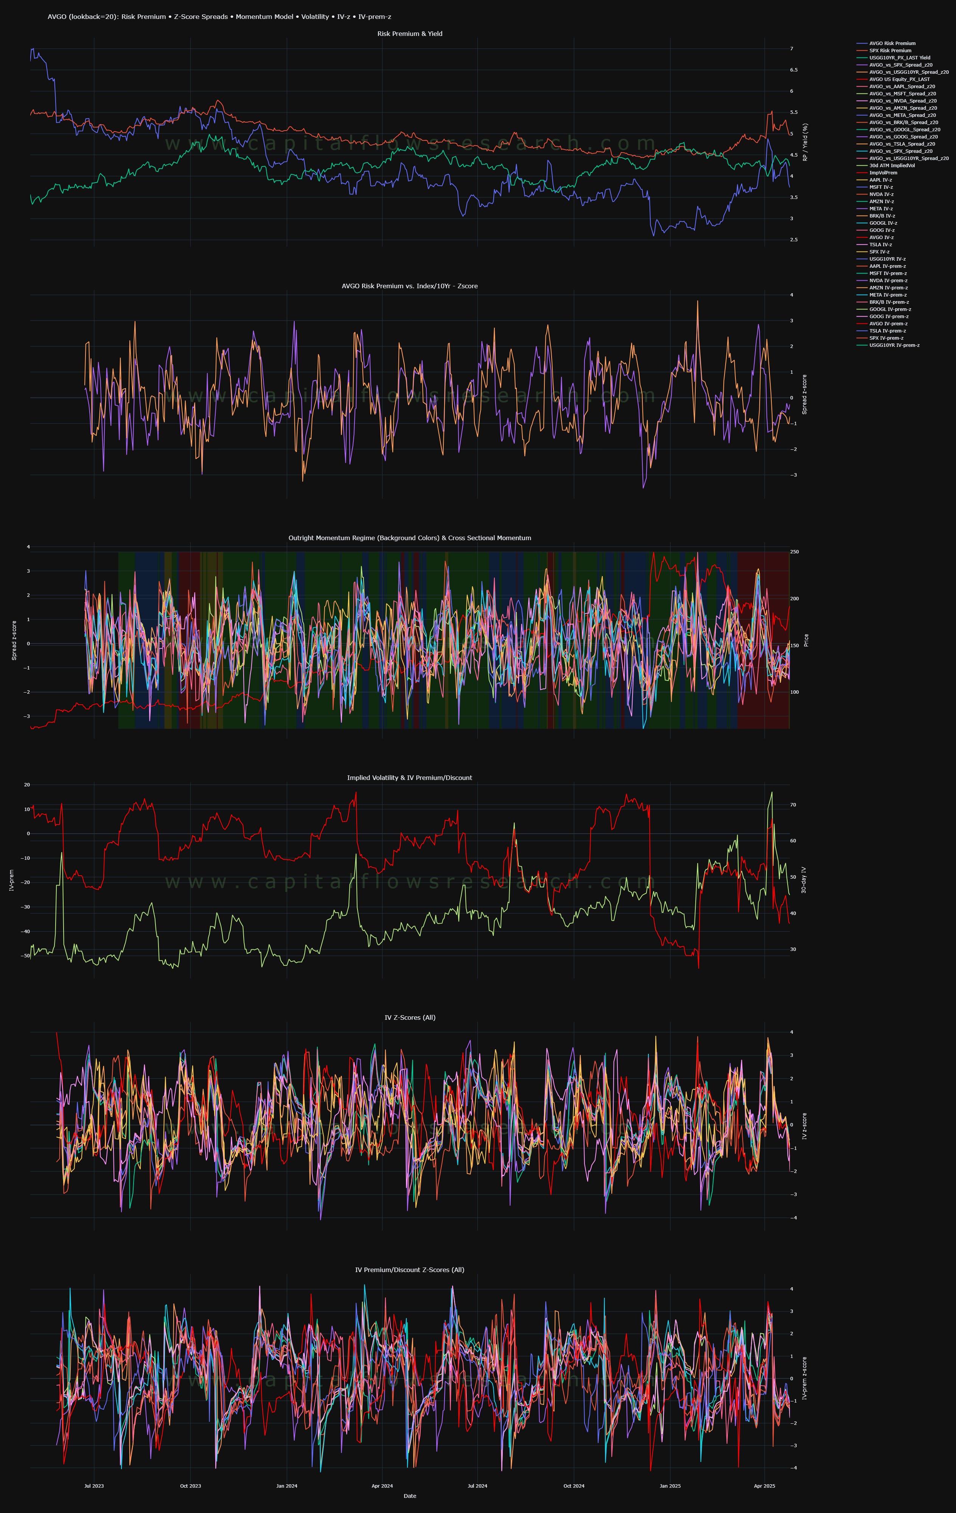Click the 'Oct 2024' x-axis tick
This screenshot has height=1513, width=956.
tap(574, 1486)
